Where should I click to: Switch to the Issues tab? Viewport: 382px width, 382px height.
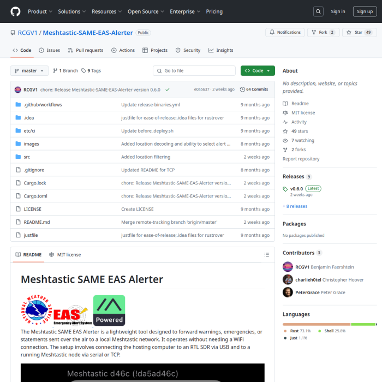pyautogui.click(x=49, y=50)
